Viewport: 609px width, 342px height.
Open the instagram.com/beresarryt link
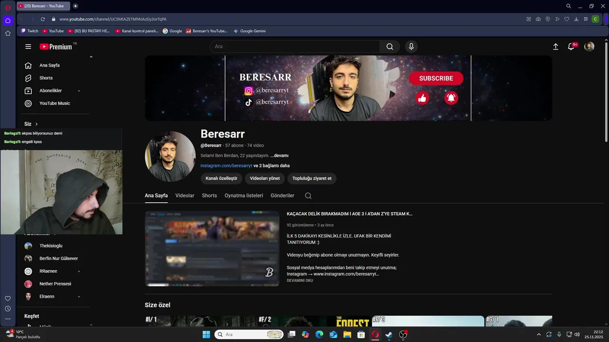pos(226,166)
